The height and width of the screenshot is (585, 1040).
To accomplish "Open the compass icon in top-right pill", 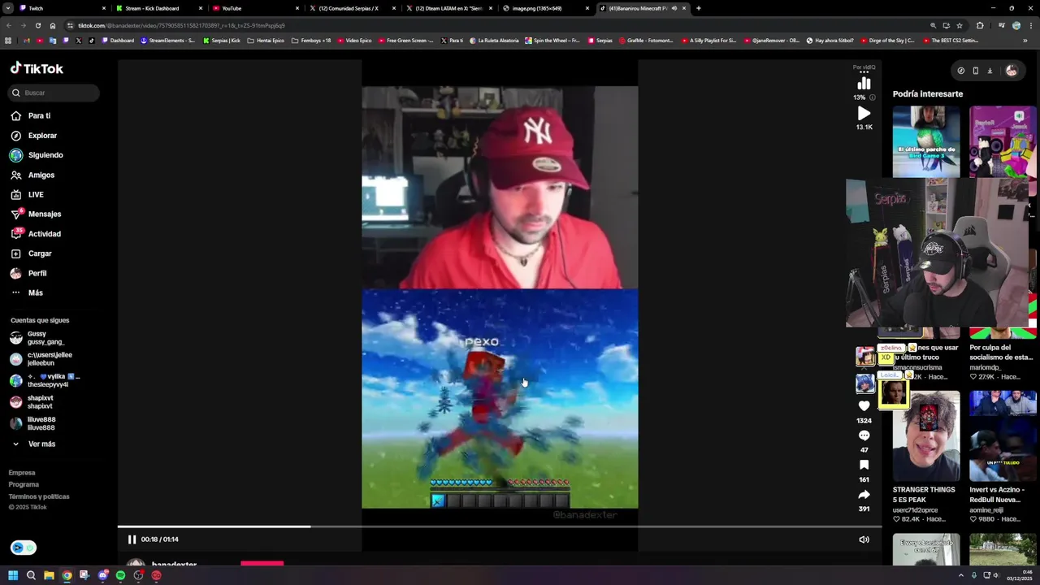I will coord(960,71).
